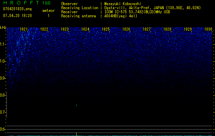The image size is (215, 136).
Task: Click the 0.8 kHz axis label
Action: pos(3,95)
